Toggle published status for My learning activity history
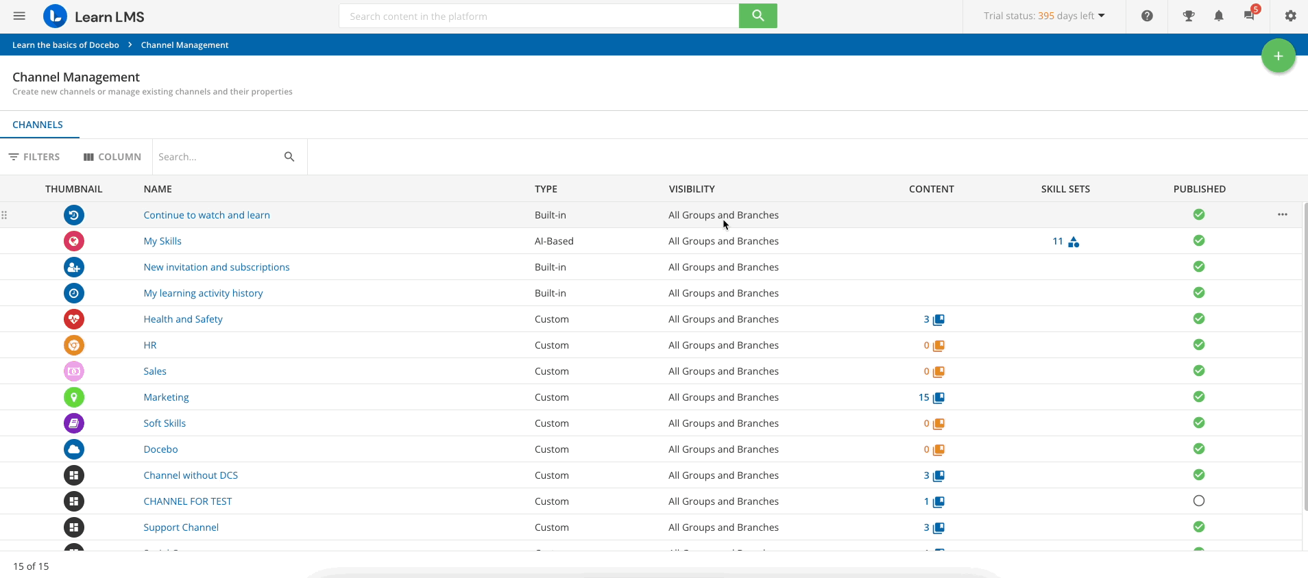 tap(1198, 292)
